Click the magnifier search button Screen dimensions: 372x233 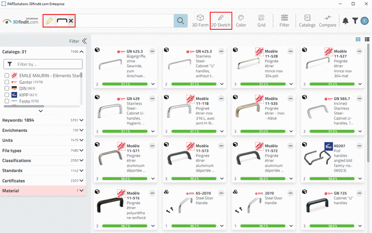click(x=181, y=21)
